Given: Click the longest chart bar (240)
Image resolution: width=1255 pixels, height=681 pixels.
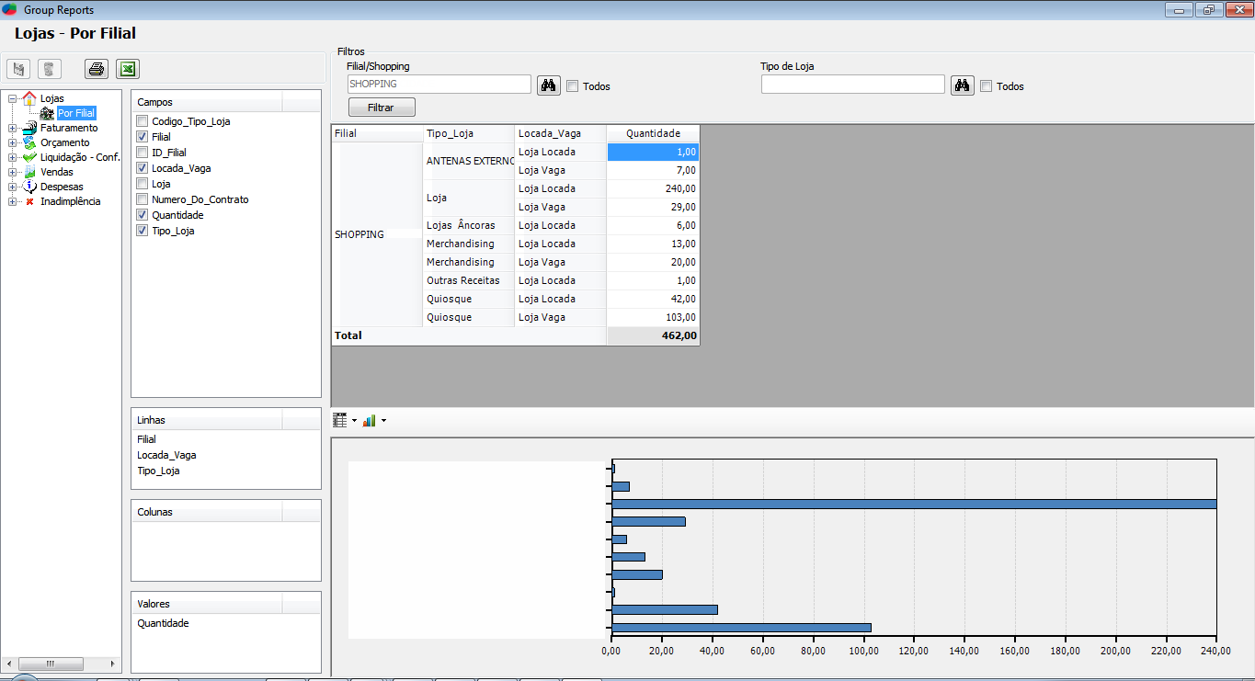Looking at the screenshot, I should [914, 504].
